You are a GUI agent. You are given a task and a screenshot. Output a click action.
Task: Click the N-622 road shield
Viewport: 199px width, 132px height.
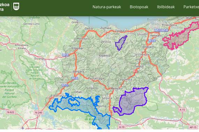[11, 112]
